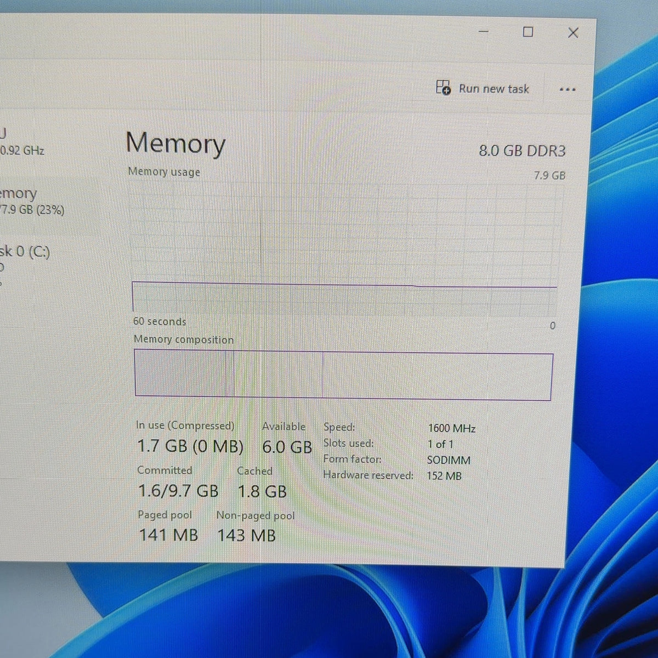Click the Paged pool value 141 MB
Screen dimensions: 658x658
tap(168, 535)
